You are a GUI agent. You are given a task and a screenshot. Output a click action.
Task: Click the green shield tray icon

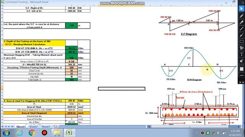pyautogui.click(x=208, y=133)
